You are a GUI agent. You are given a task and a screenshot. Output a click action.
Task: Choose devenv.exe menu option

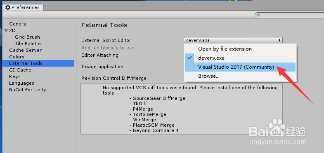tap(240, 58)
